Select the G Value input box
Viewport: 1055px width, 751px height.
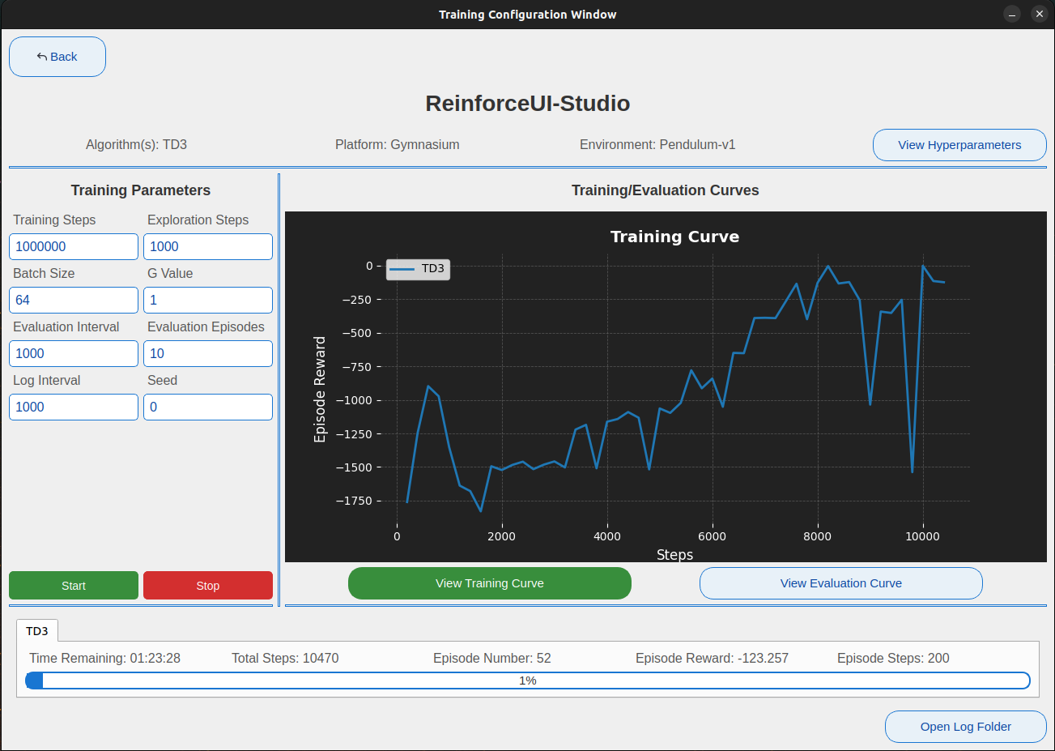coord(207,300)
